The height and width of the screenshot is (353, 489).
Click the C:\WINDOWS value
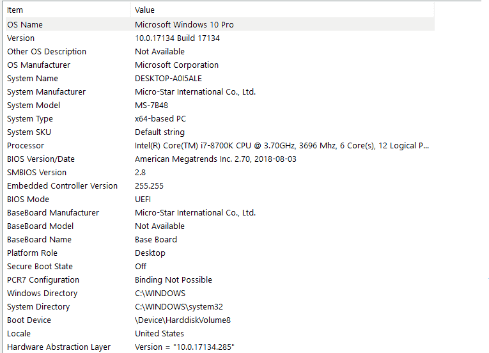point(160,293)
